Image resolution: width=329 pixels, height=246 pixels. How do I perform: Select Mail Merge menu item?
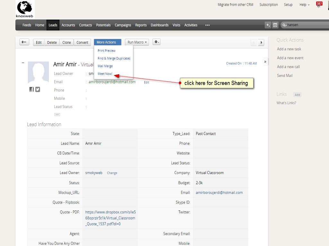point(105,66)
